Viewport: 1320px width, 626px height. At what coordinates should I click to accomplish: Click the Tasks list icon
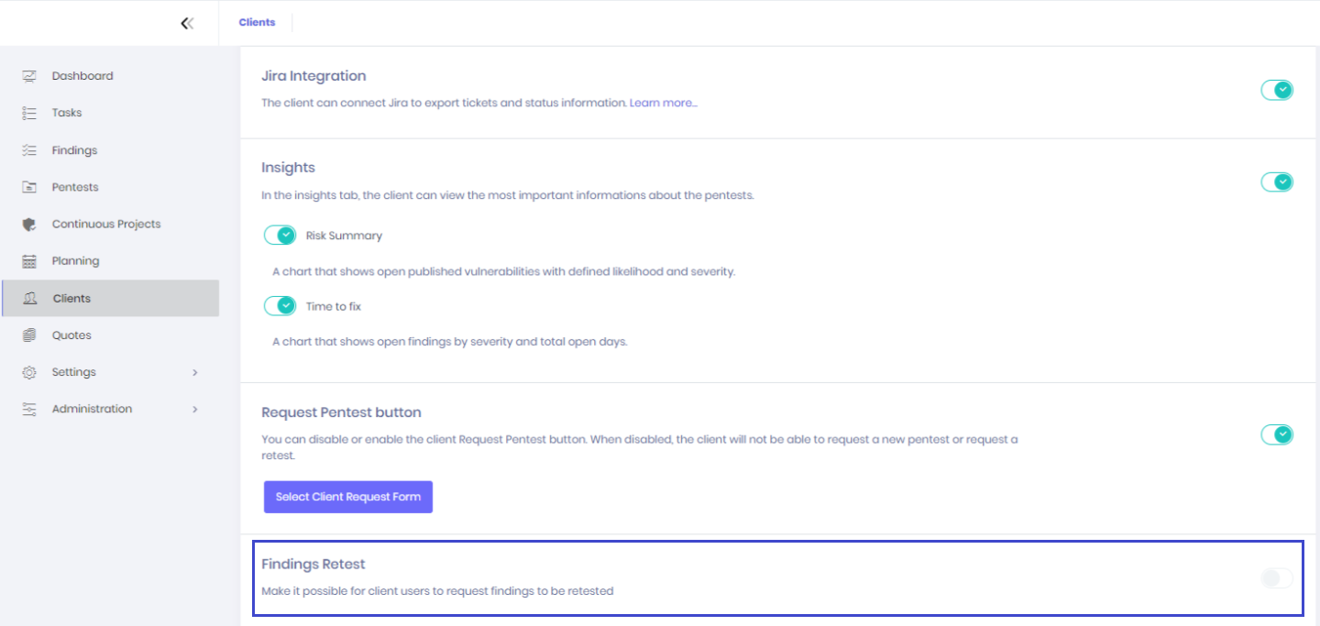pyautogui.click(x=29, y=113)
